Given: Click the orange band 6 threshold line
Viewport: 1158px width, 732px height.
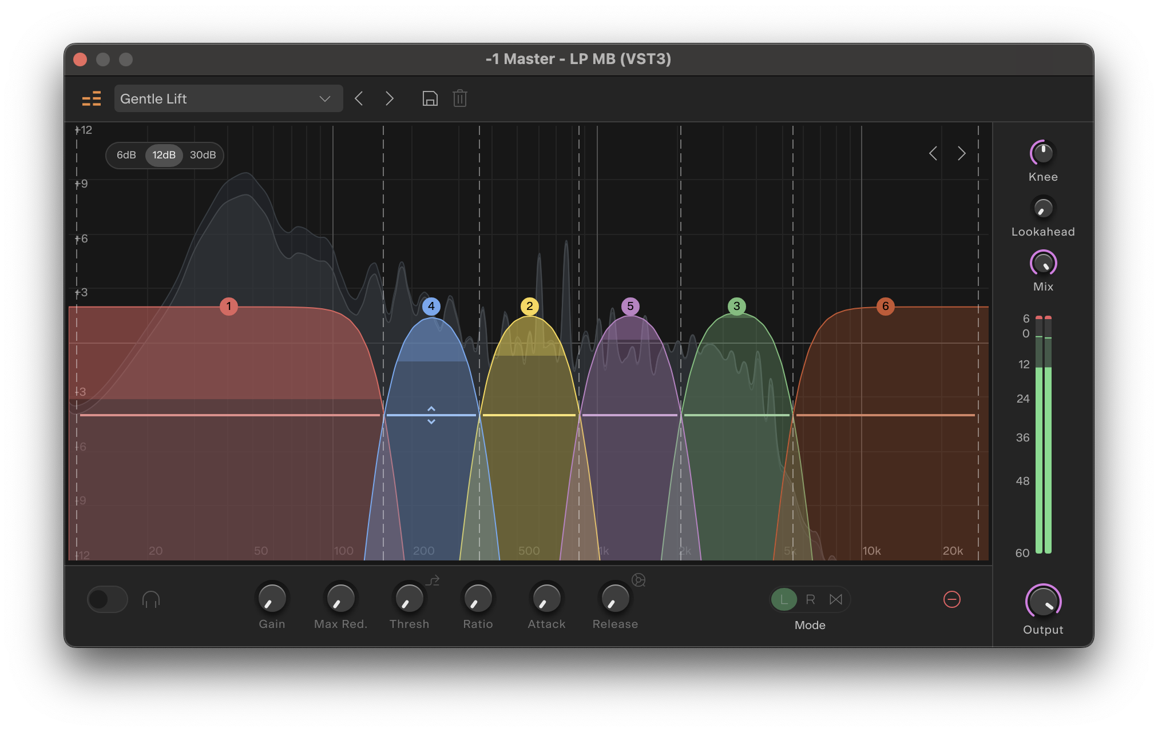Looking at the screenshot, I should (x=886, y=415).
